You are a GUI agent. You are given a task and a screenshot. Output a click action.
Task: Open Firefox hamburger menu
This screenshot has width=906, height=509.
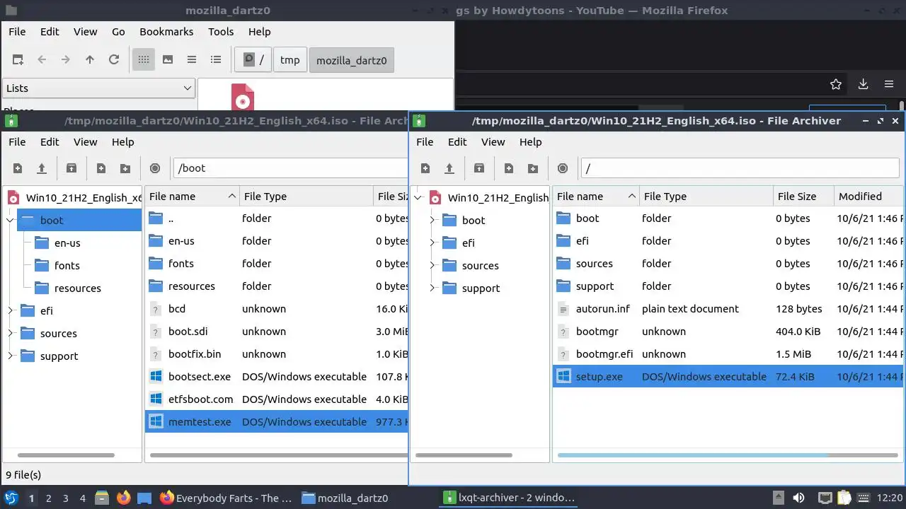[889, 84]
